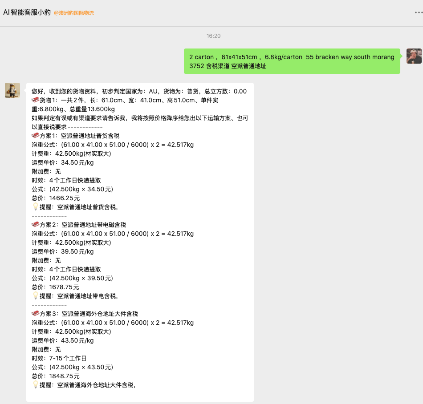Click the red emoji before 方案1
Screen dimensions: 423x404
click(x=36, y=136)
